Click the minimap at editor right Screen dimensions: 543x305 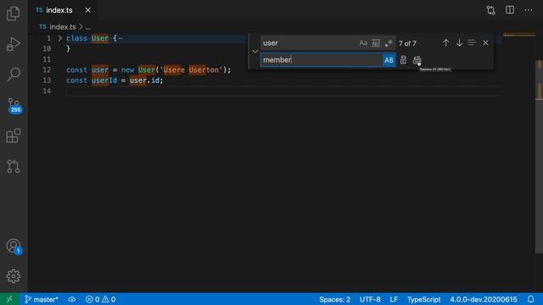(518, 35)
